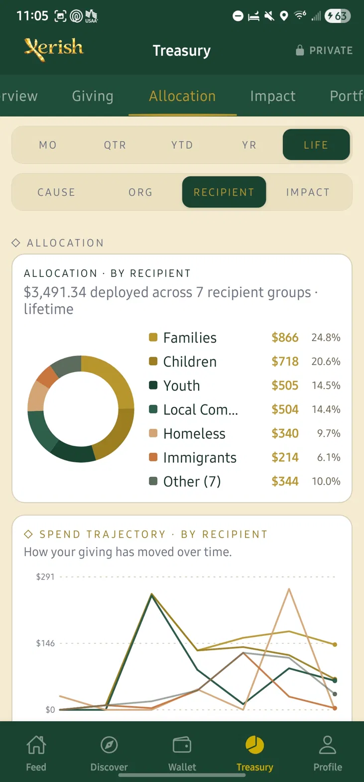Tap the Xerish logo
364x782 pixels.
point(54,49)
